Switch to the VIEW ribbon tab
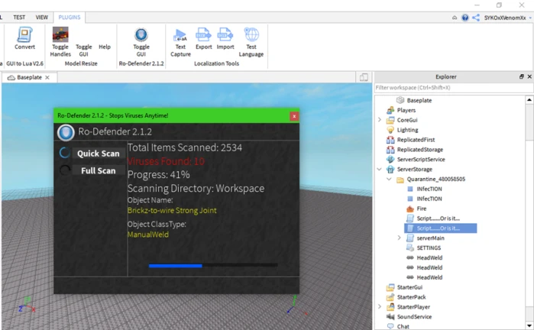The image size is (534, 330). click(42, 17)
